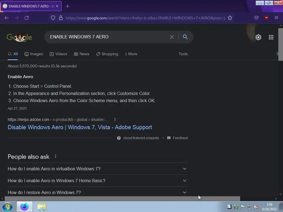283x212 pixels.
Task: Submit search with the magnifier icon
Action: pyautogui.click(x=185, y=37)
